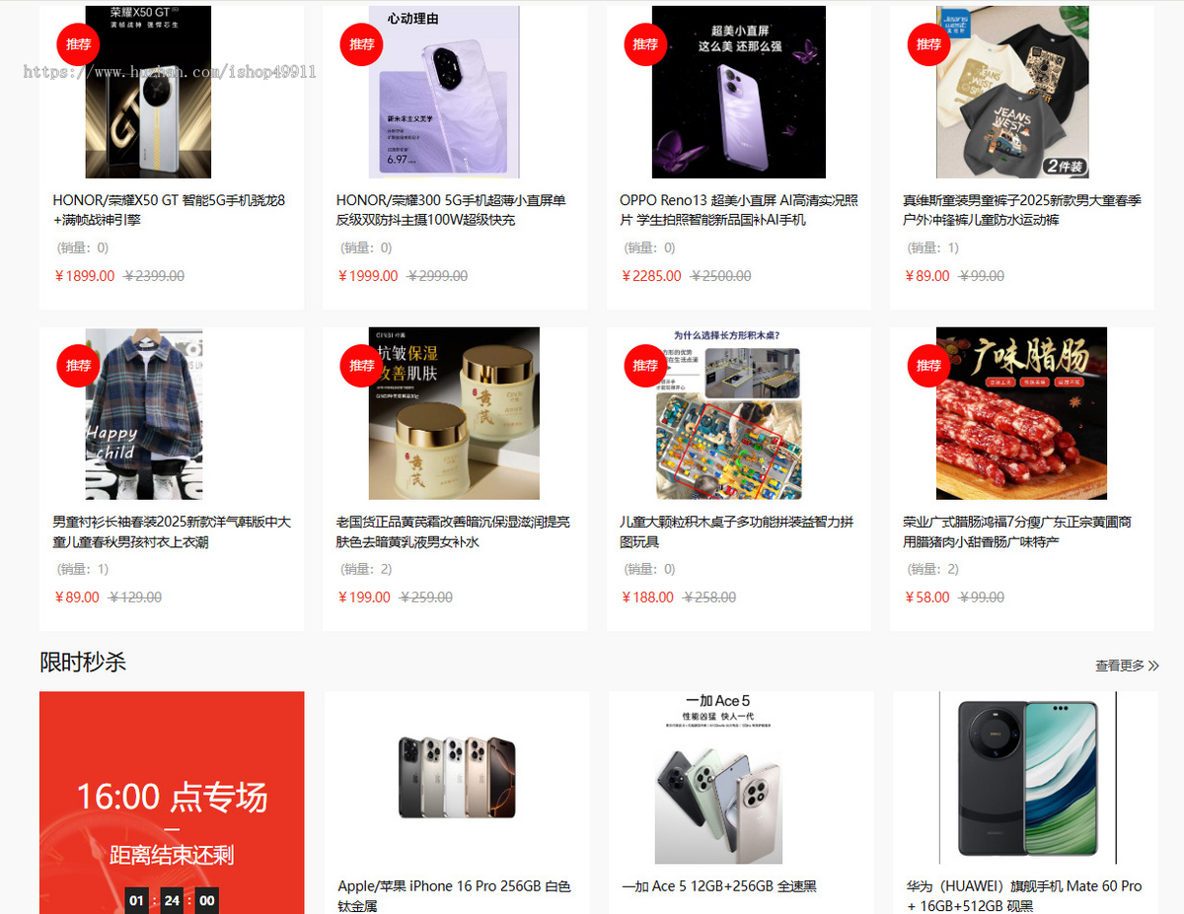
Task: Open the 一加 Ace 5 product image
Action: [x=719, y=778]
